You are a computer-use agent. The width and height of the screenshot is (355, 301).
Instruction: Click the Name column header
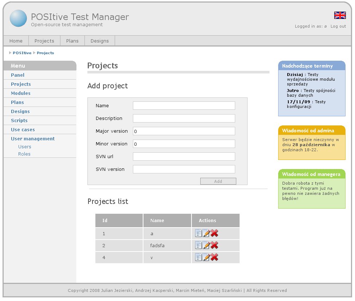click(x=167, y=220)
